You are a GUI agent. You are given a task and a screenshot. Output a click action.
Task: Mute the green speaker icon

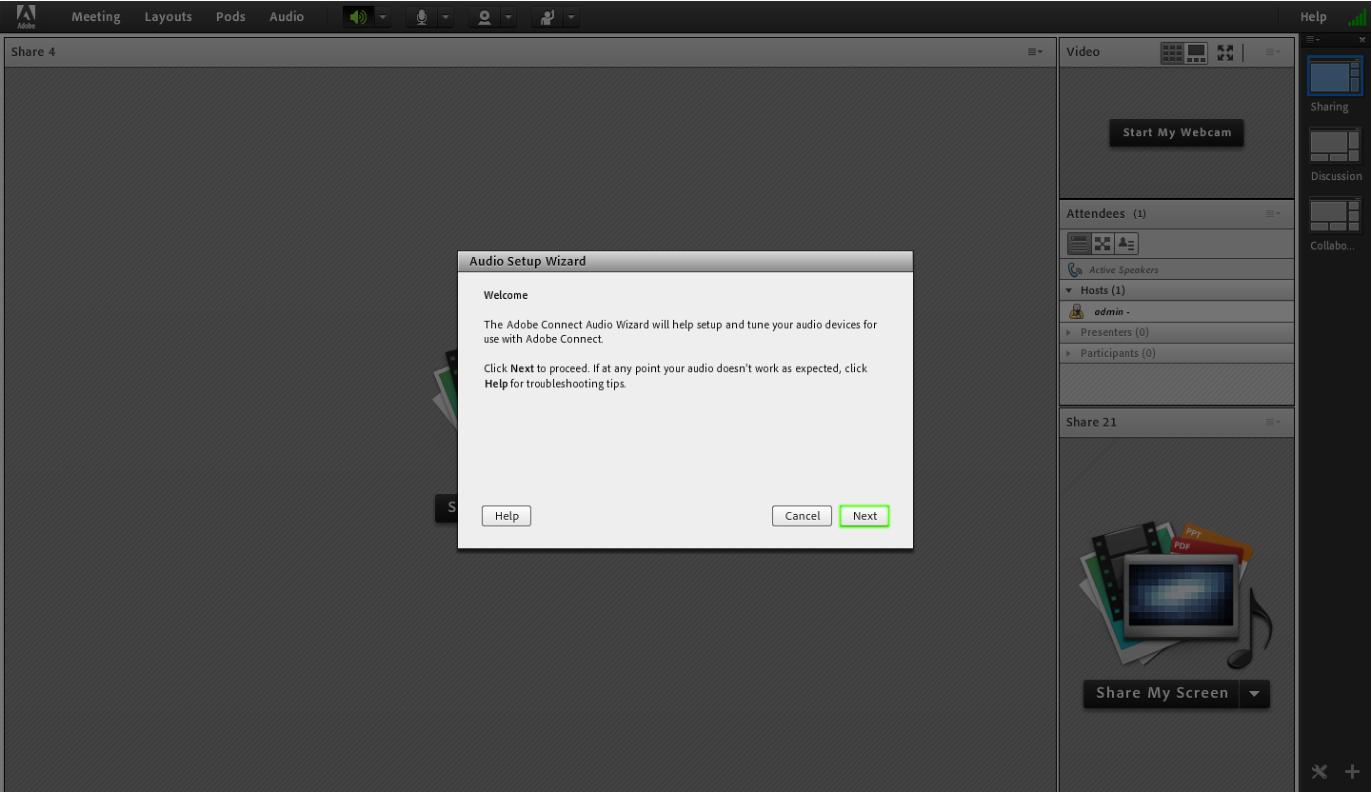point(358,17)
